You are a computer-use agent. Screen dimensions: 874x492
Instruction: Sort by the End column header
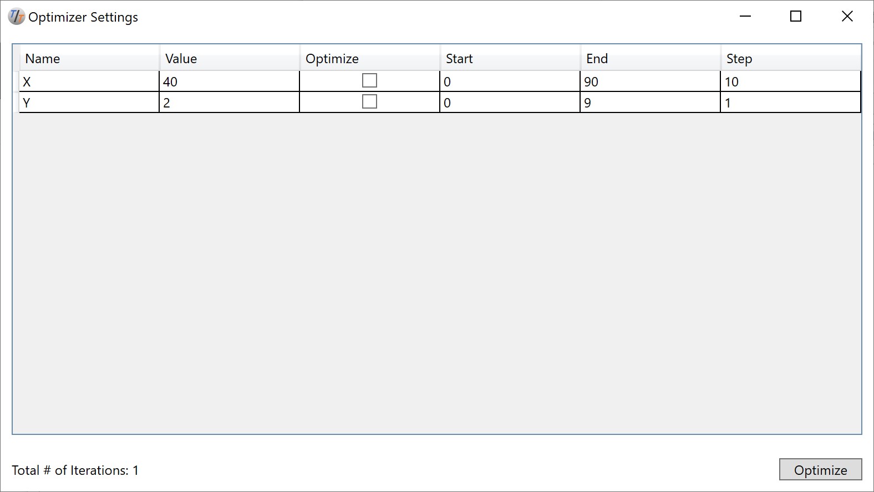click(x=650, y=58)
